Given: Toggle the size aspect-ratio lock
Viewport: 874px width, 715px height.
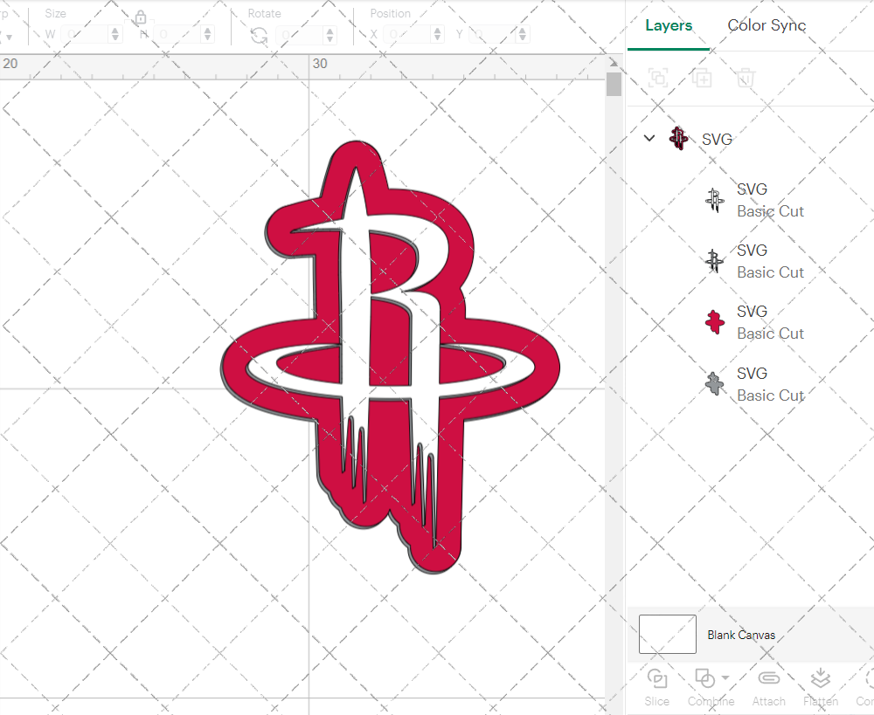Looking at the screenshot, I should coord(141,17).
